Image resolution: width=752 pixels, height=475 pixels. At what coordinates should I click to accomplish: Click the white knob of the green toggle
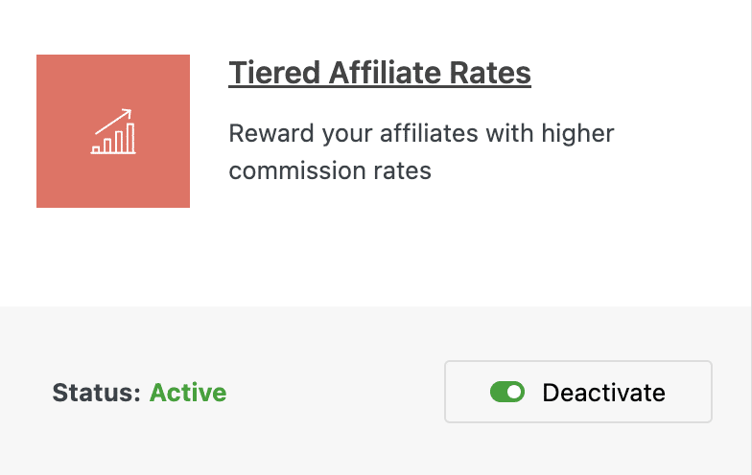(x=514, y=393)
